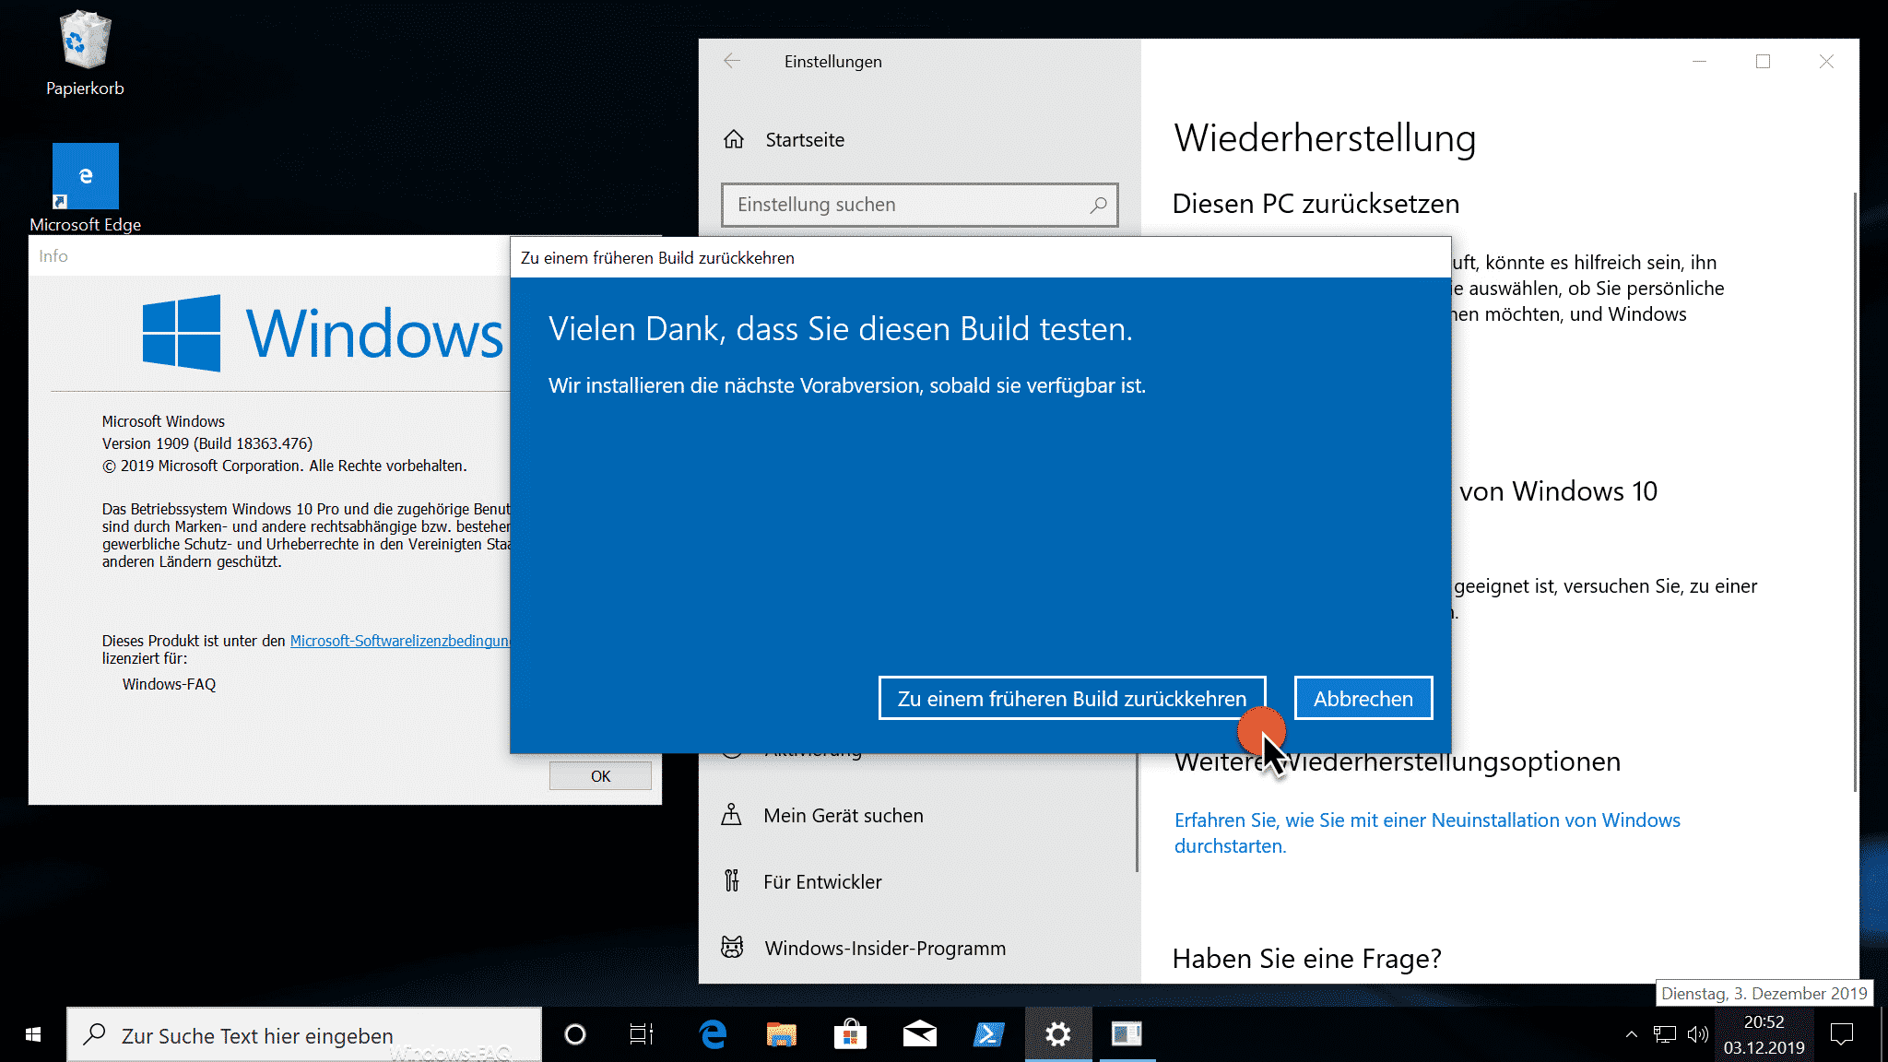Open Microsoft Store from taskbar
The height and width of the screenshot is (1062, 1888).
pos(850,1034)
